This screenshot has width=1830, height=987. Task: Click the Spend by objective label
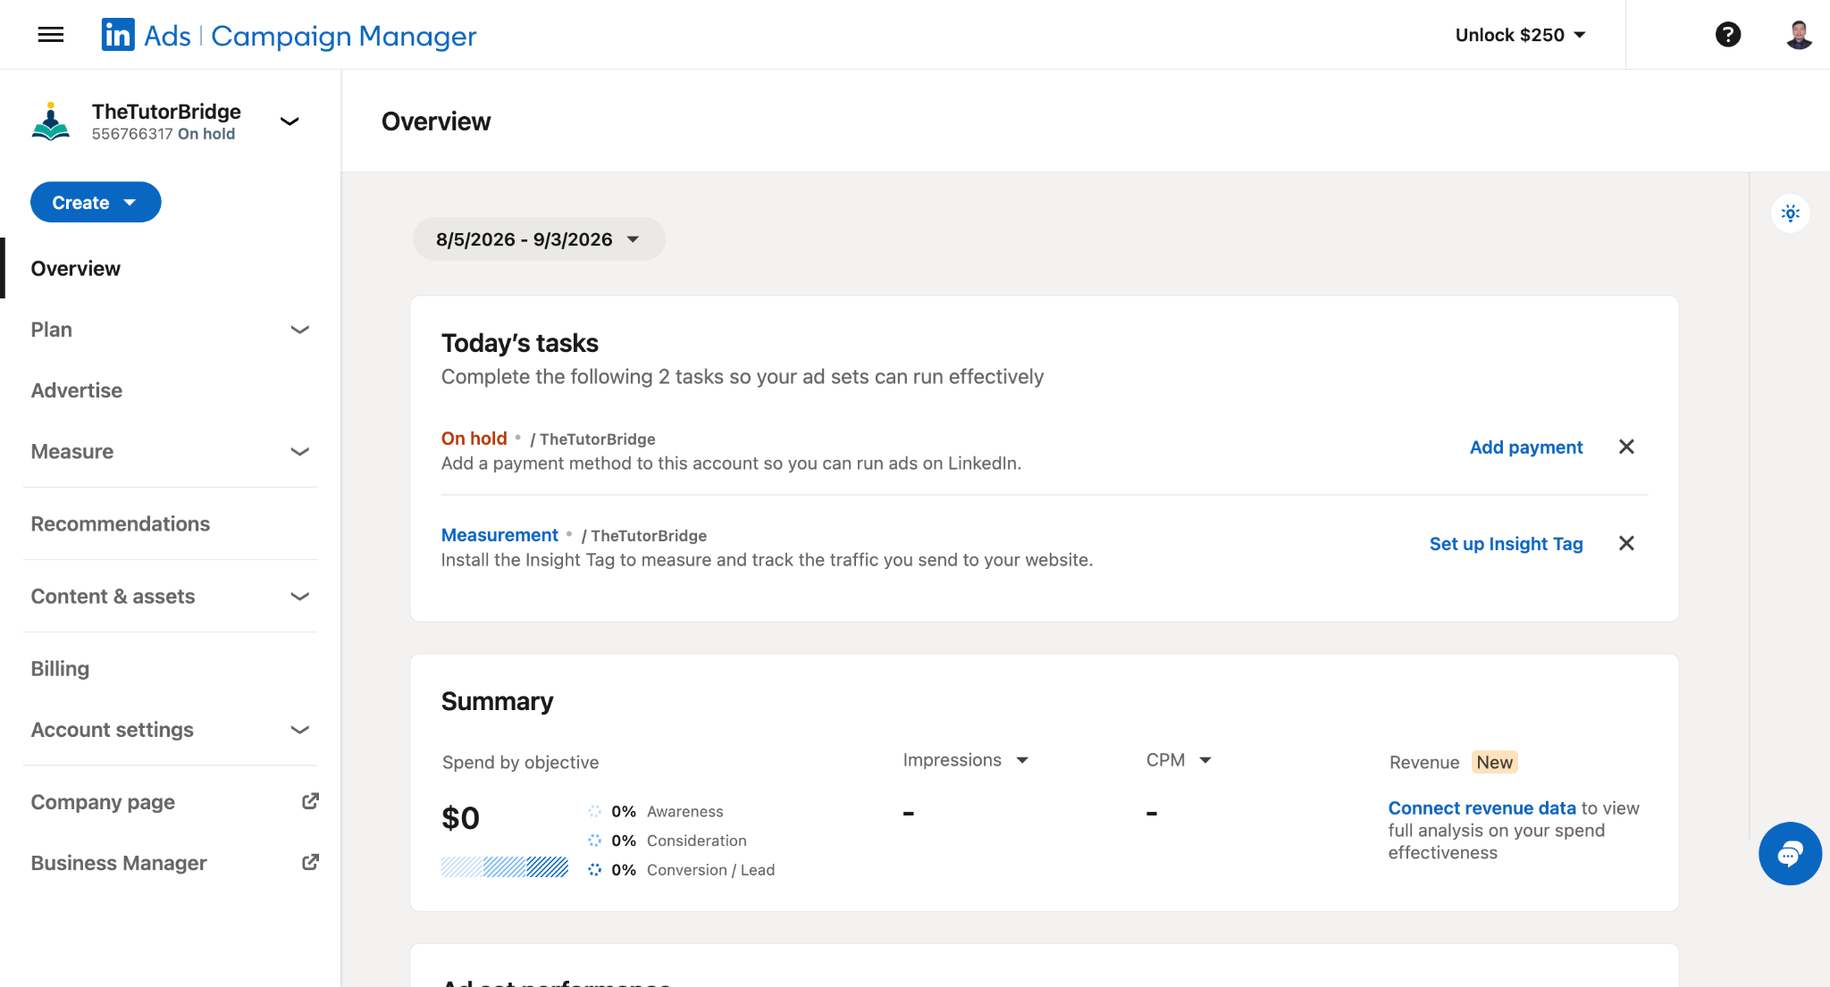click(520, 763)
